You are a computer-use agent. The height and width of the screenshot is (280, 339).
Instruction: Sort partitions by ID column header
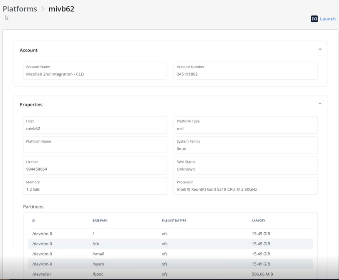[34, 220]
